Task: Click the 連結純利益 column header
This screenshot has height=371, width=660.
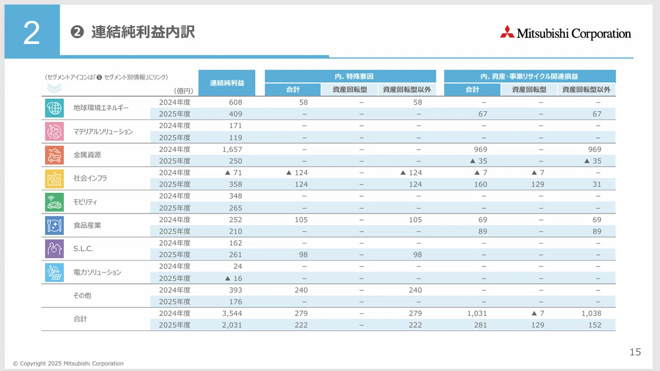Action: tap(227, 82)
